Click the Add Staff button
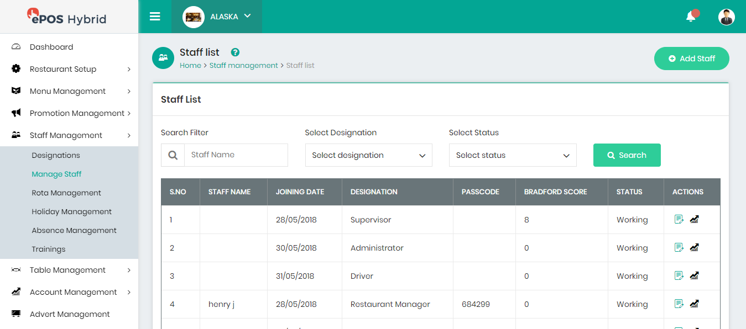The width and height of the screenshot is (746, 329). 692,59
